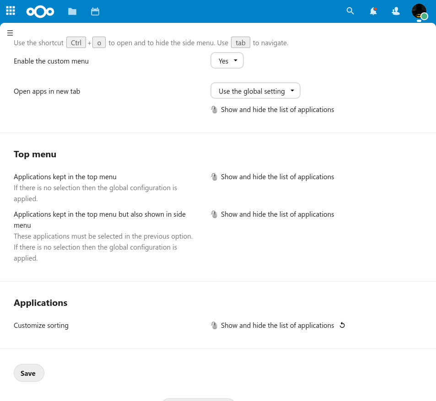
Task: Toggle application list for 'also shown in side menu'
Action: pos(277,214)
